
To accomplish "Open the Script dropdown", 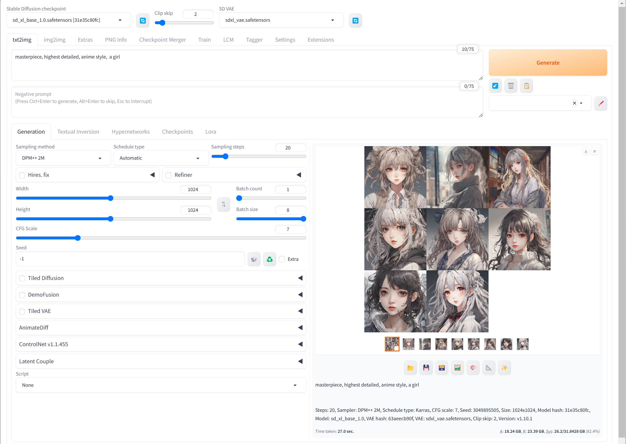I will coord(161,385).
